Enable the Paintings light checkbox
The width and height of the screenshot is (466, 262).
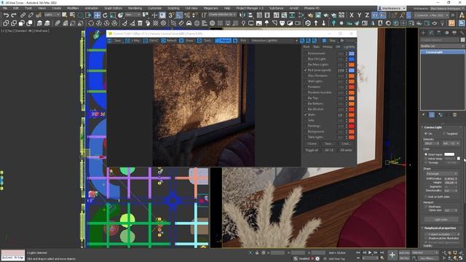click(x=306, y=126)
